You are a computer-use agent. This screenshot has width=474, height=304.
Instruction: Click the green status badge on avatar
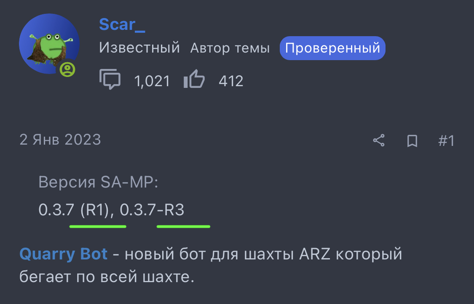point(67,69)
